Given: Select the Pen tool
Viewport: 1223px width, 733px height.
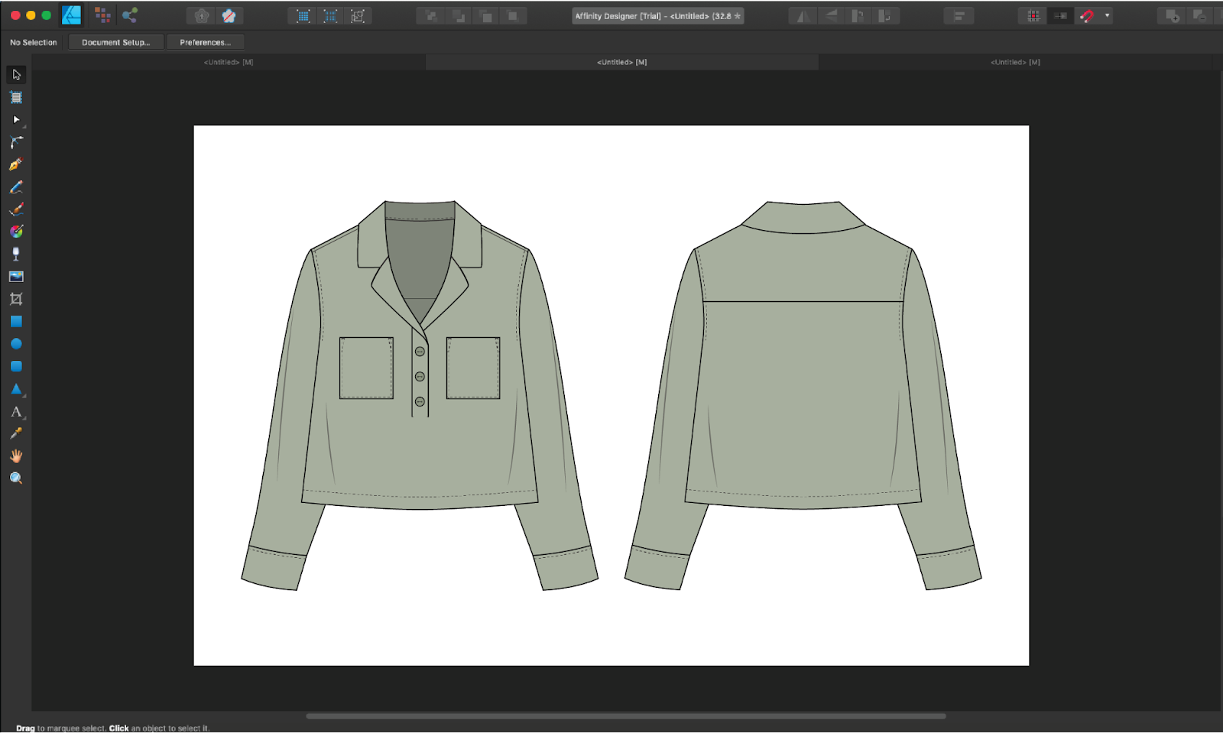Looking at the screenshot, I should coord(16,164).
